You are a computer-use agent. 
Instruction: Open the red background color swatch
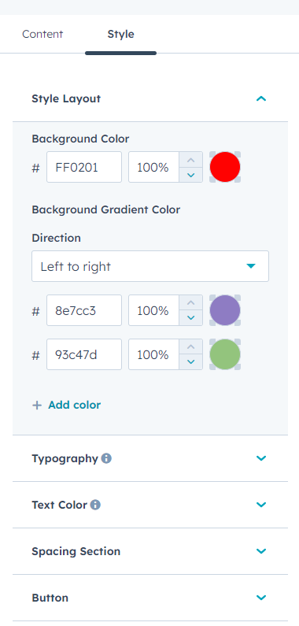point(225,167)
